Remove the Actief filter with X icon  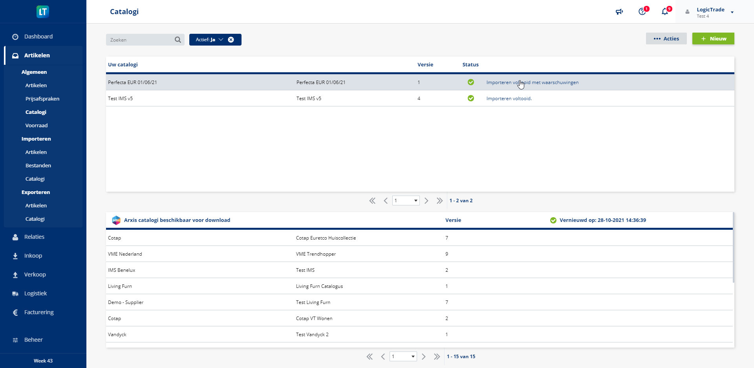coord(231,40)
